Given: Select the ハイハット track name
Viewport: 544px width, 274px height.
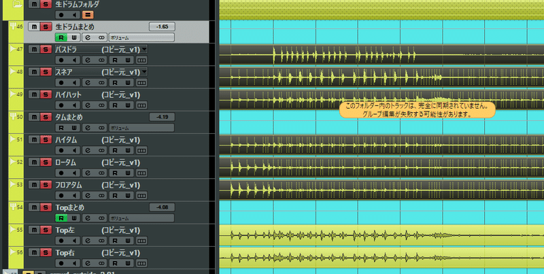Looking at the screenshot, I should 69,95.
